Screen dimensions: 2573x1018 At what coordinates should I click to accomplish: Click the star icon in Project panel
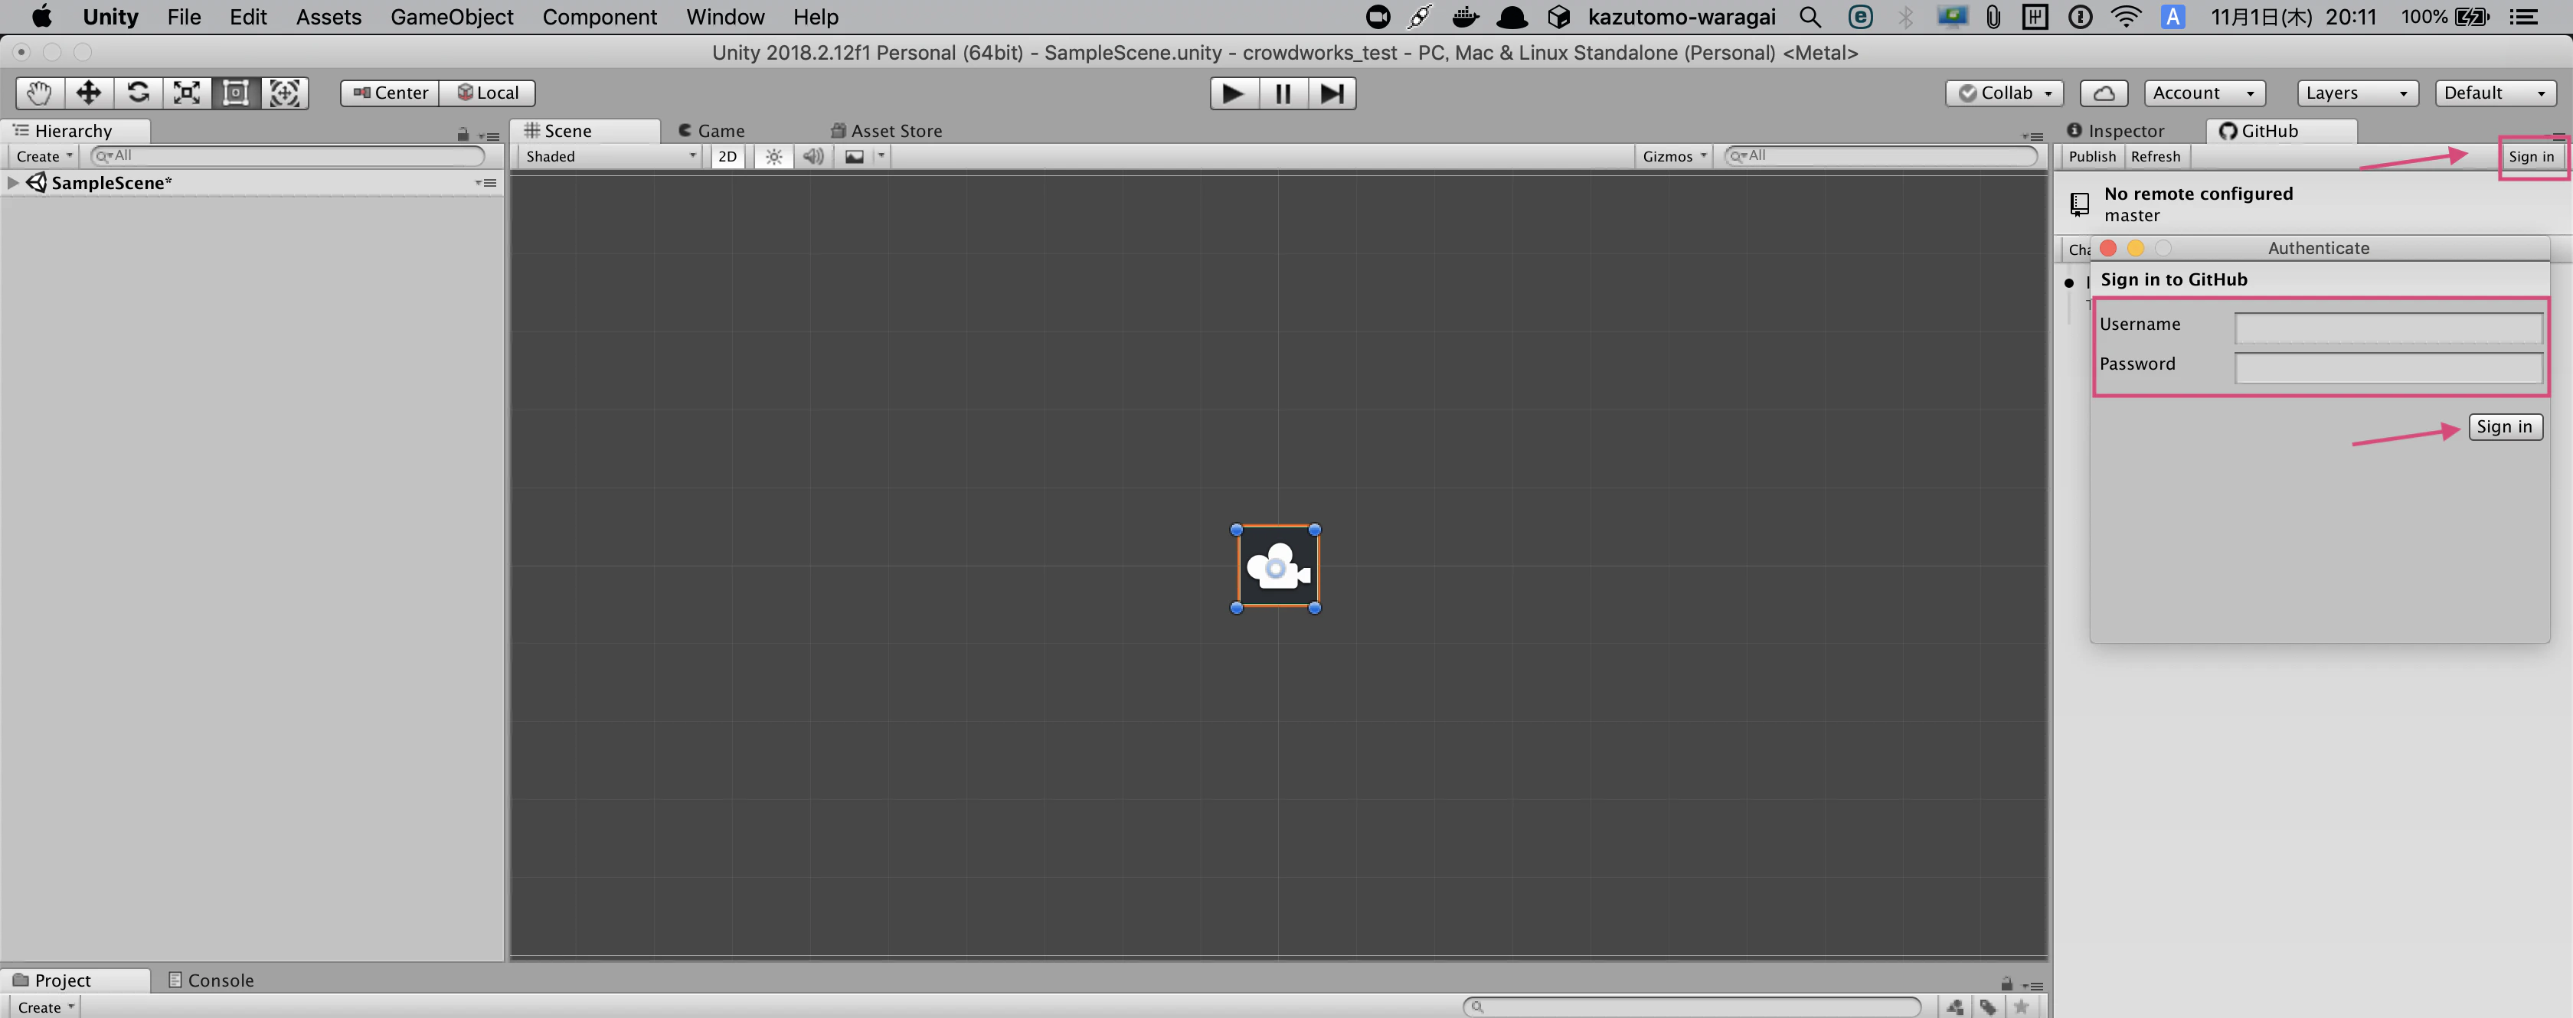tap(2022, 1007)
